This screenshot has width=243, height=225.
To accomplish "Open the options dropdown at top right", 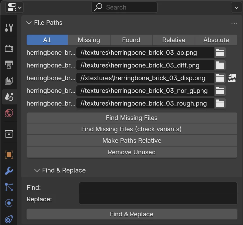I will (x=237, y=7).
